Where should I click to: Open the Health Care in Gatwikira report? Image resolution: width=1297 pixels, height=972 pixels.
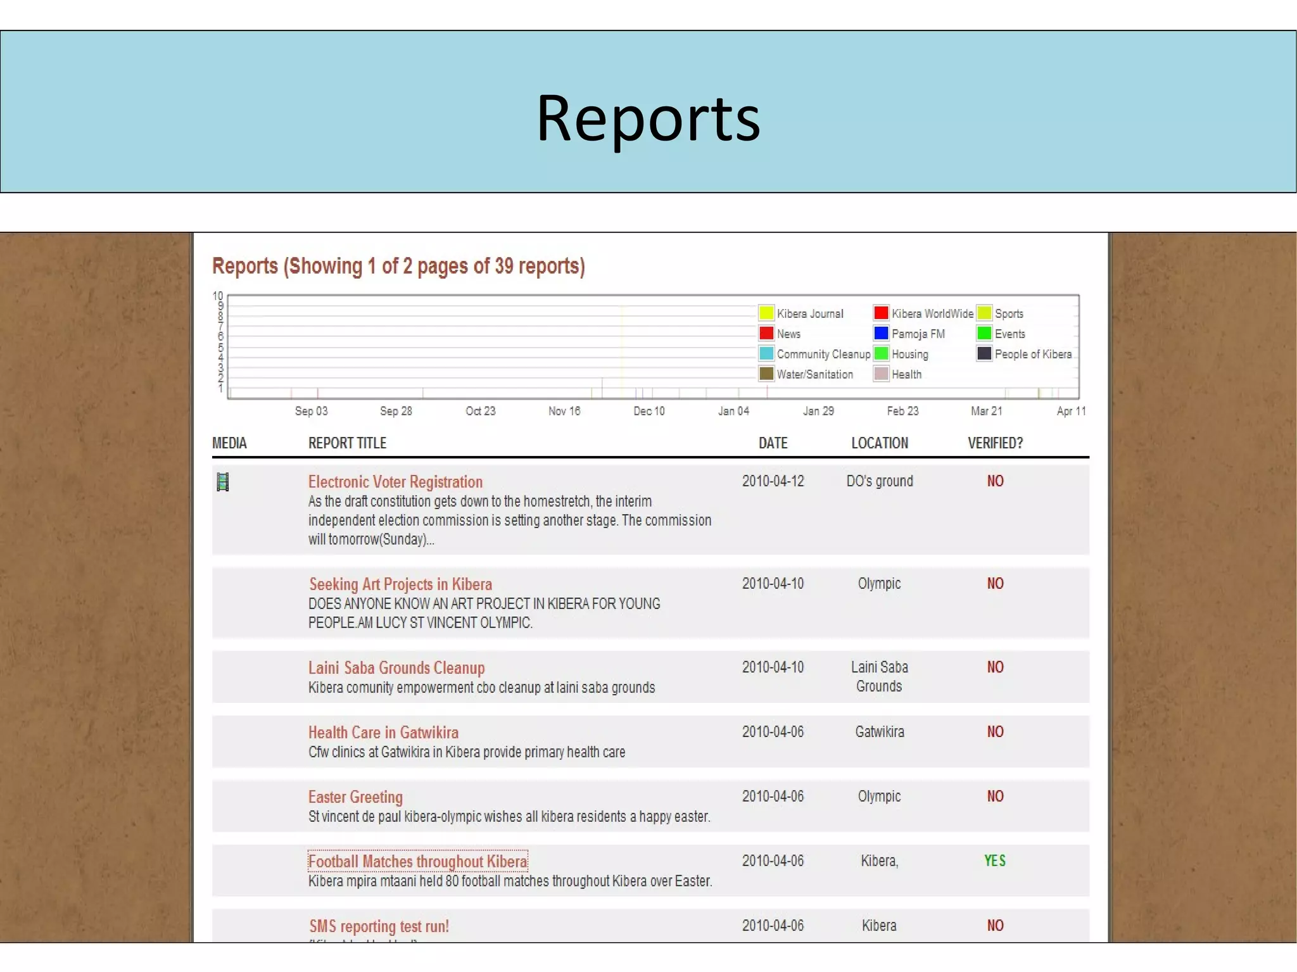(x=383, y=733)
